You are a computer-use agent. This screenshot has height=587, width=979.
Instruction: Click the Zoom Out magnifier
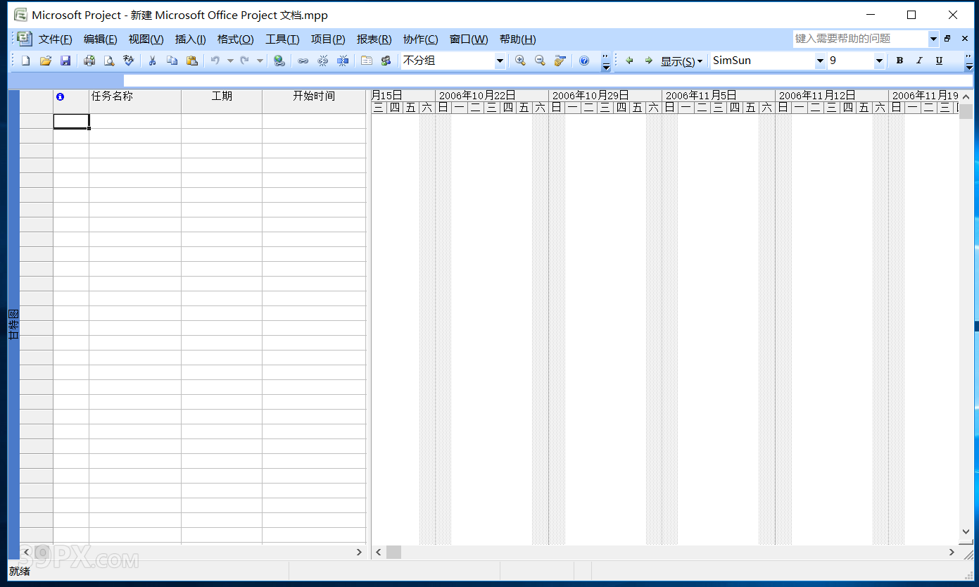tap(540, 61)
